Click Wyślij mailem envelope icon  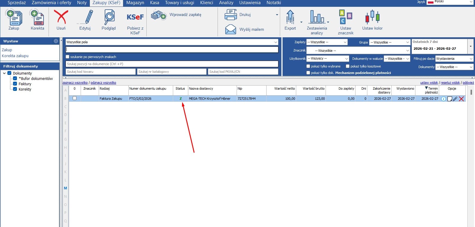(231, 29)
